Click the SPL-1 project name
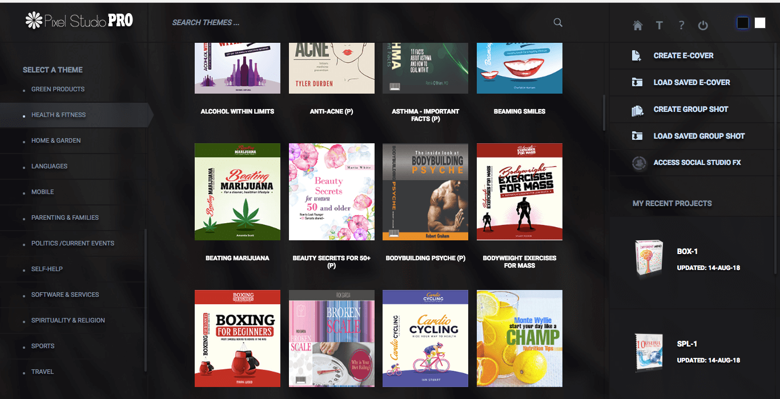Screen dimensions: 780x399 [x=687, y=344]
